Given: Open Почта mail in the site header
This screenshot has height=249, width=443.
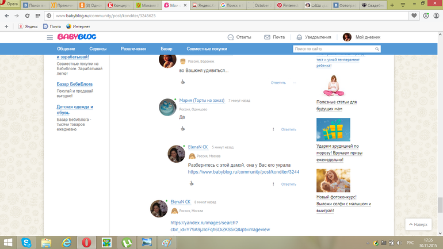Looking at the screenshot, I should click(x=274, y=37).
